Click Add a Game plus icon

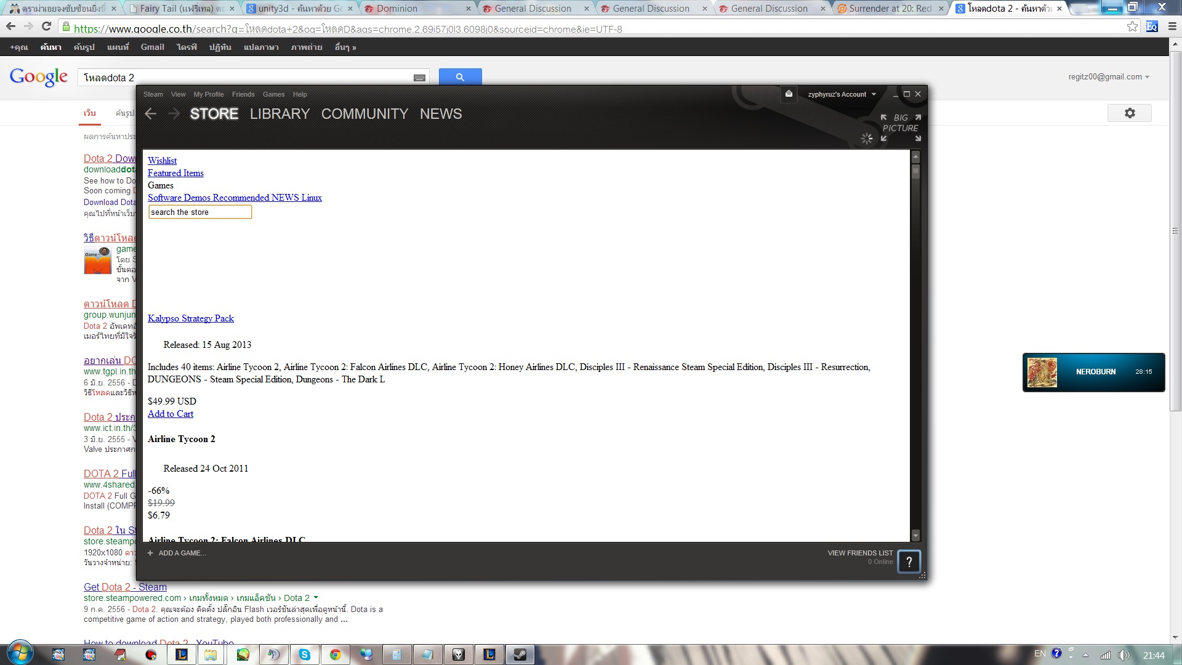(150, 553)
